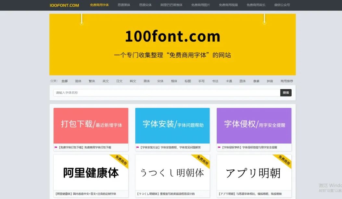Image resolution: width=342 pixels, height=199 pixels.
Task: Open the red 打包下载 banner card
Action: (91, 126)
